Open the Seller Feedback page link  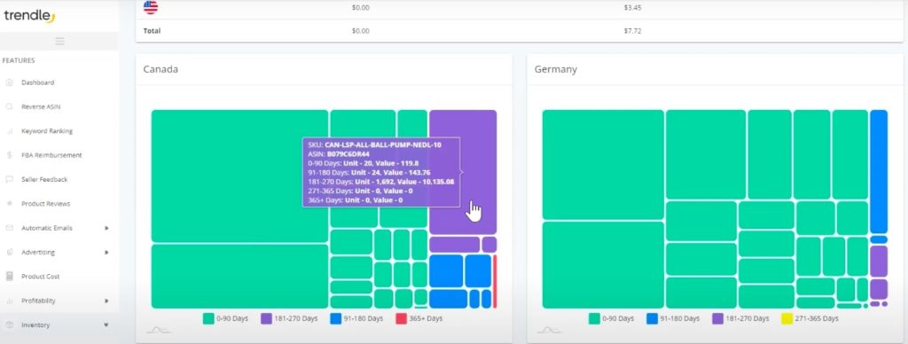(44, 179)
